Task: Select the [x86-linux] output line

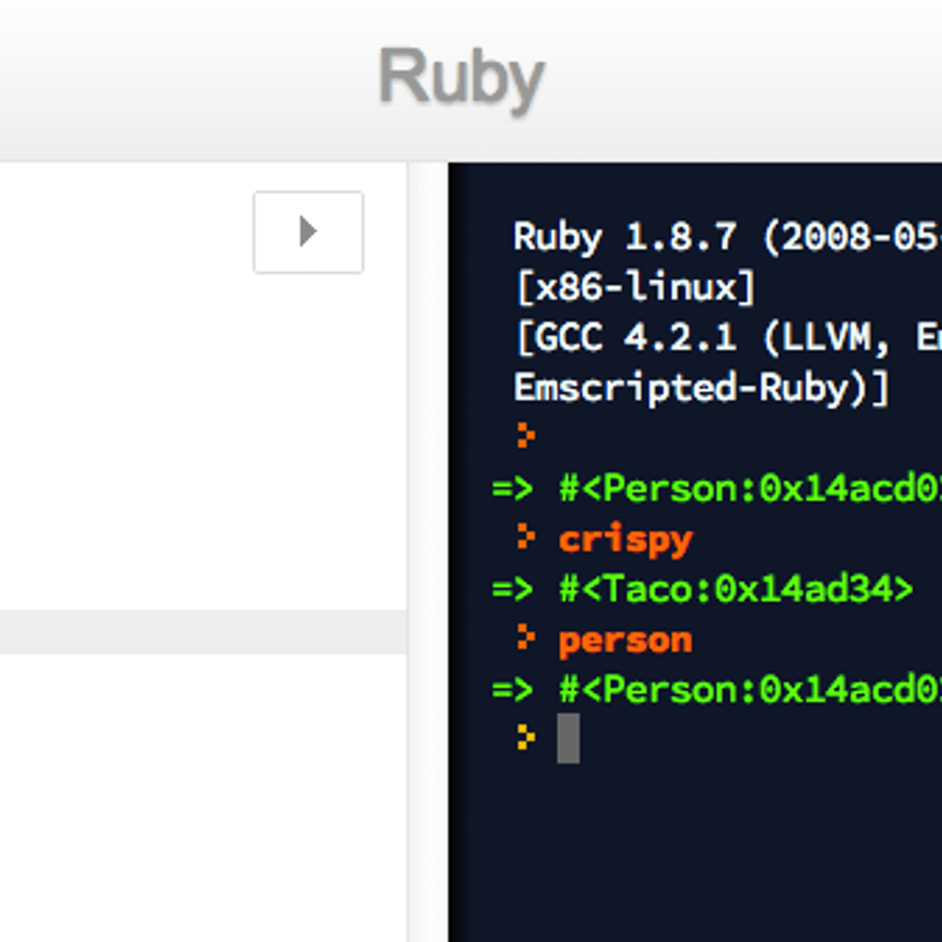Action: click(x=634, y=288)
